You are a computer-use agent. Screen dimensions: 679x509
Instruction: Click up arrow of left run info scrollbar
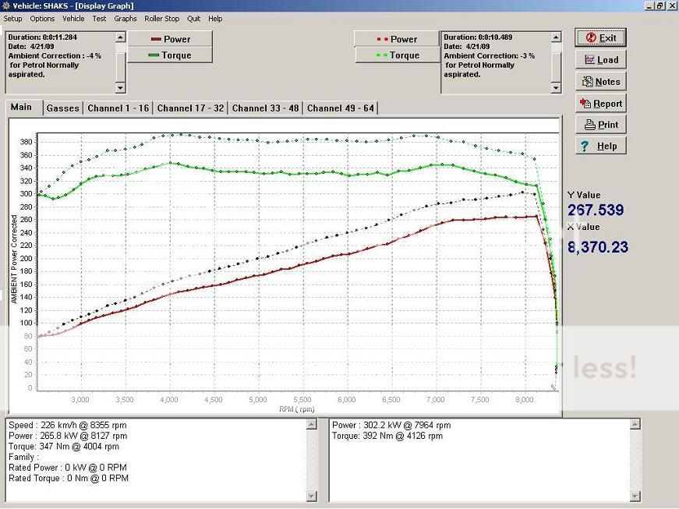(x=120, y=37)
